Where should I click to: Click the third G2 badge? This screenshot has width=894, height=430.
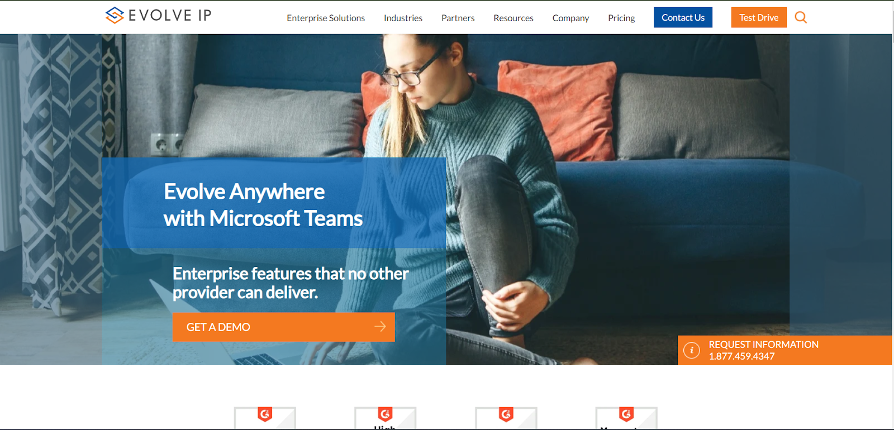click(x=506, y=418)
